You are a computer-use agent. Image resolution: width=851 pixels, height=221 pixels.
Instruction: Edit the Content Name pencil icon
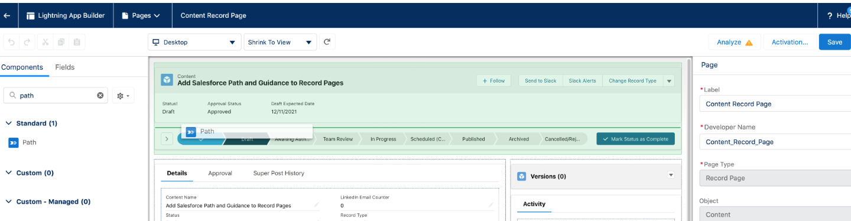pos(317,204)
